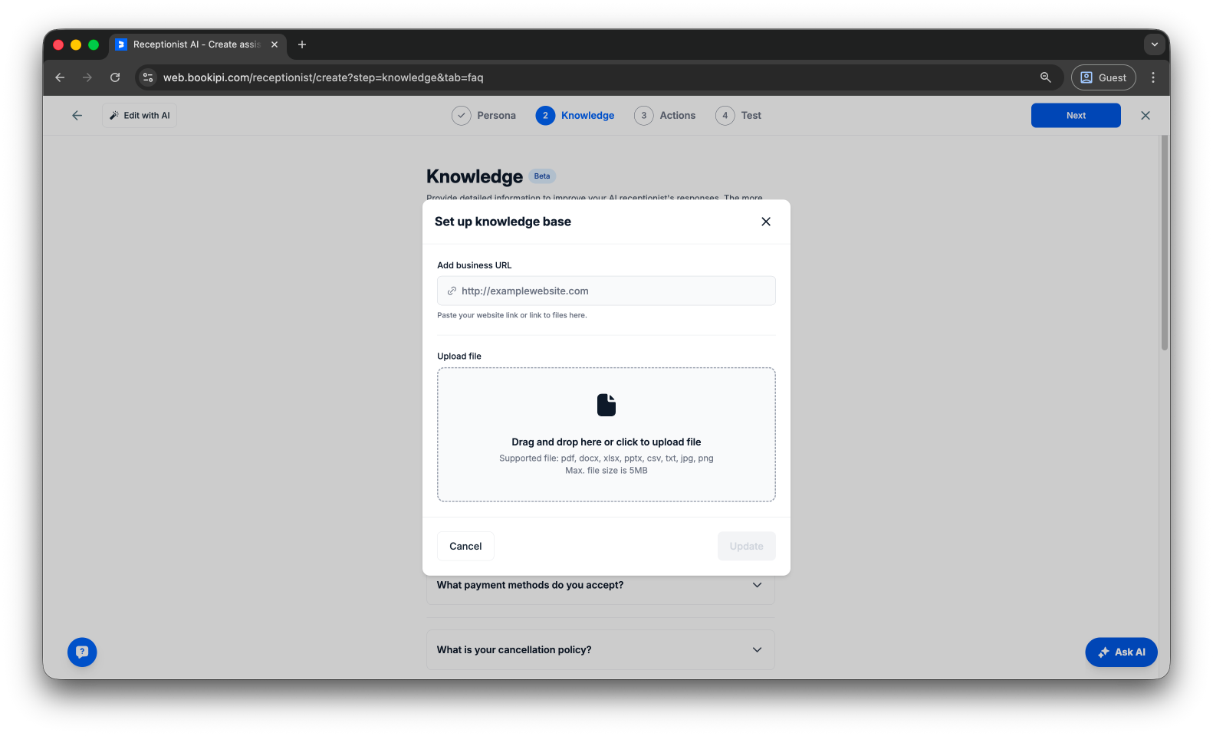This screenshot has width=1213, height=736.
Task: Switch to the Persona step
Action: (x=484, y=115)
